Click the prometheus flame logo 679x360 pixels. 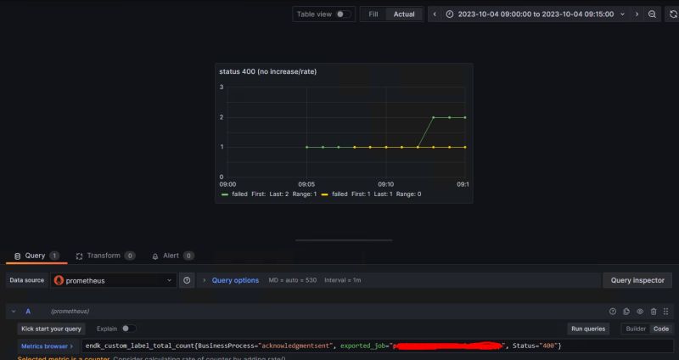[x=59, y=280]
